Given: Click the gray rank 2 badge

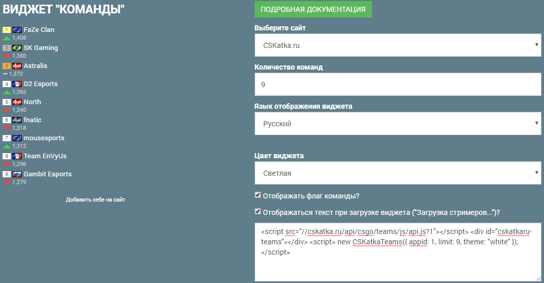Looking at the screenshot, I should [7, 48].
